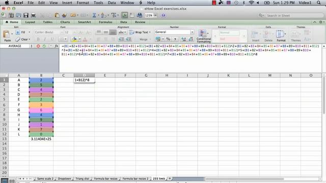Switch to Triang dist sheet tab
The image size is (326, 183).
(x=83, y=178)
